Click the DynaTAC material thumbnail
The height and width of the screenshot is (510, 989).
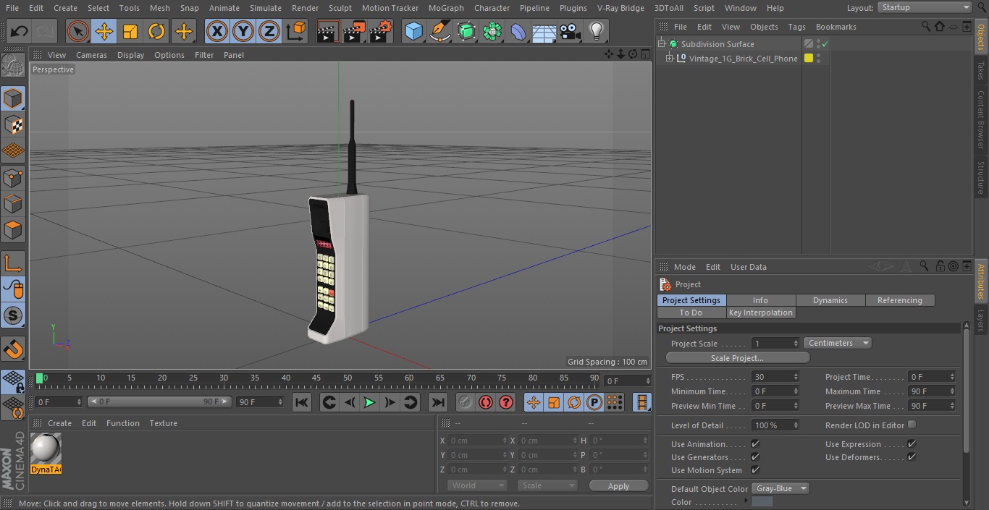tap(46, 449)
